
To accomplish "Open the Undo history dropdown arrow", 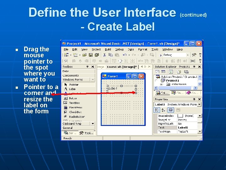I will 129,55.
